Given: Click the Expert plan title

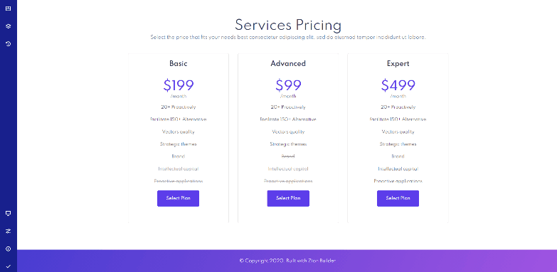Looking at the screenshot, I should tap(398, 64).
